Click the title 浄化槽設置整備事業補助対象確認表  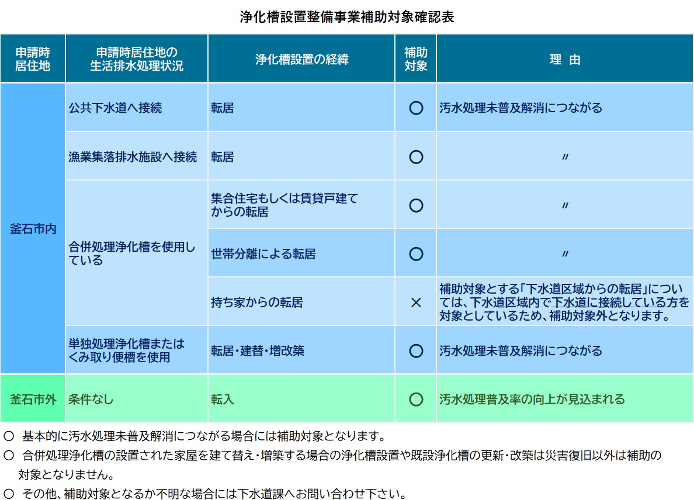[347, 17]
